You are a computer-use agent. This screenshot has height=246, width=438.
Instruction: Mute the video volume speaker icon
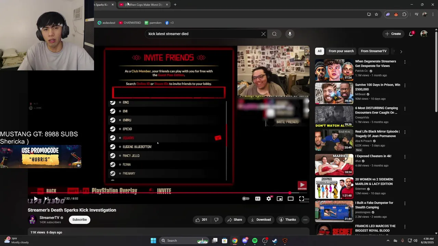click(57, 199)
